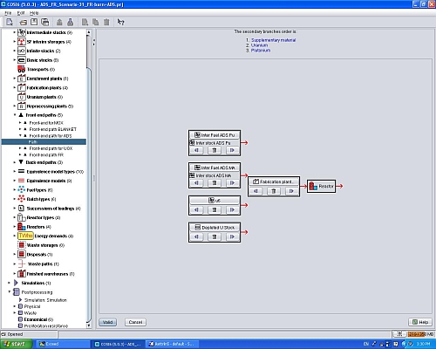Expand the Back end paths node

15,162
